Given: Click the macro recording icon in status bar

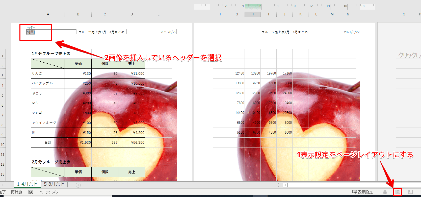Looking at the screenshot, I should (x=31, y=192).
